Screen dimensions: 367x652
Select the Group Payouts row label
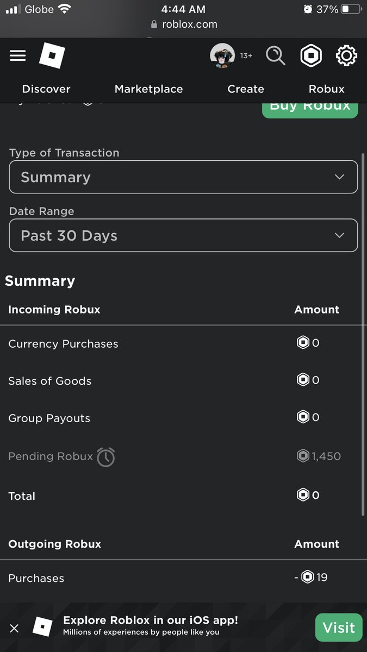pyautogui.click(x=49, y=418)
